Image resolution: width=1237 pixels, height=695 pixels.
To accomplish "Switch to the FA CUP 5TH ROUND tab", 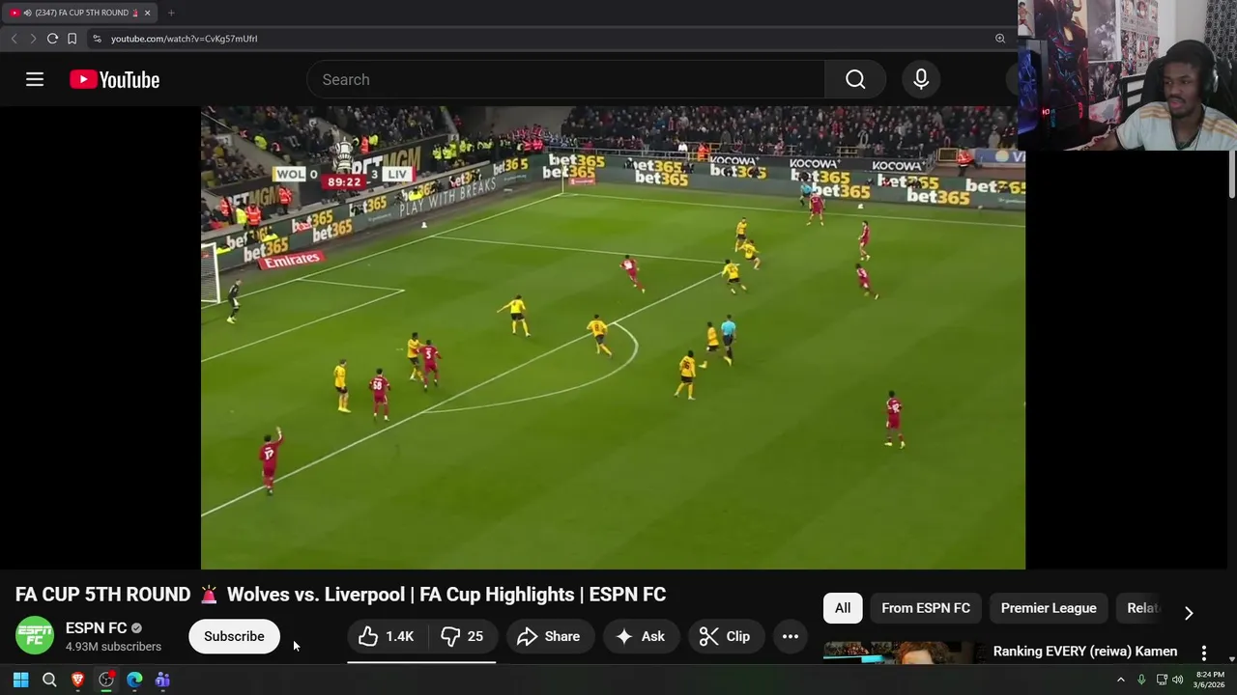I will [79, 13].
